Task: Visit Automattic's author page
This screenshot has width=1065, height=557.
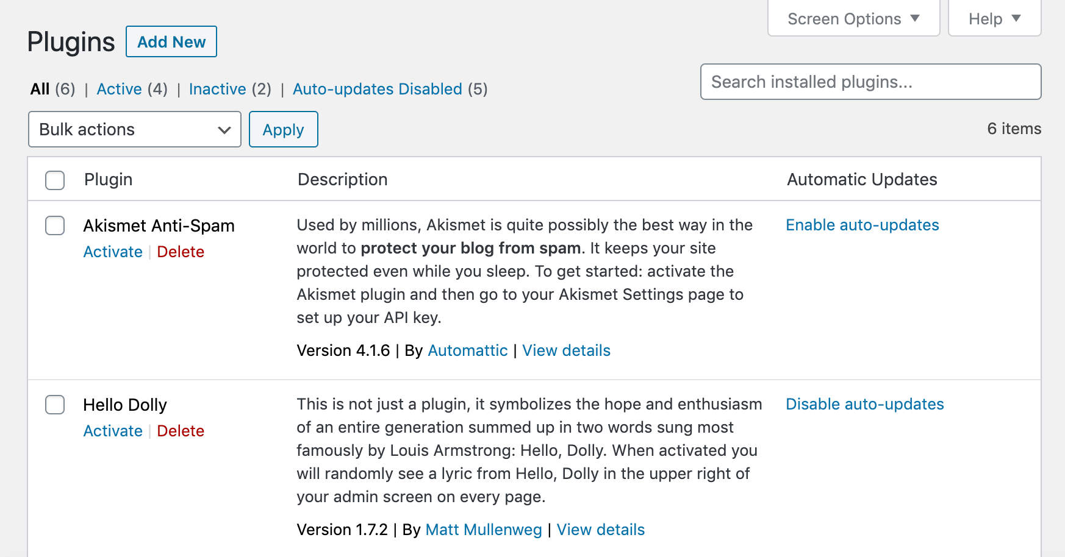Action: [467, 350]
